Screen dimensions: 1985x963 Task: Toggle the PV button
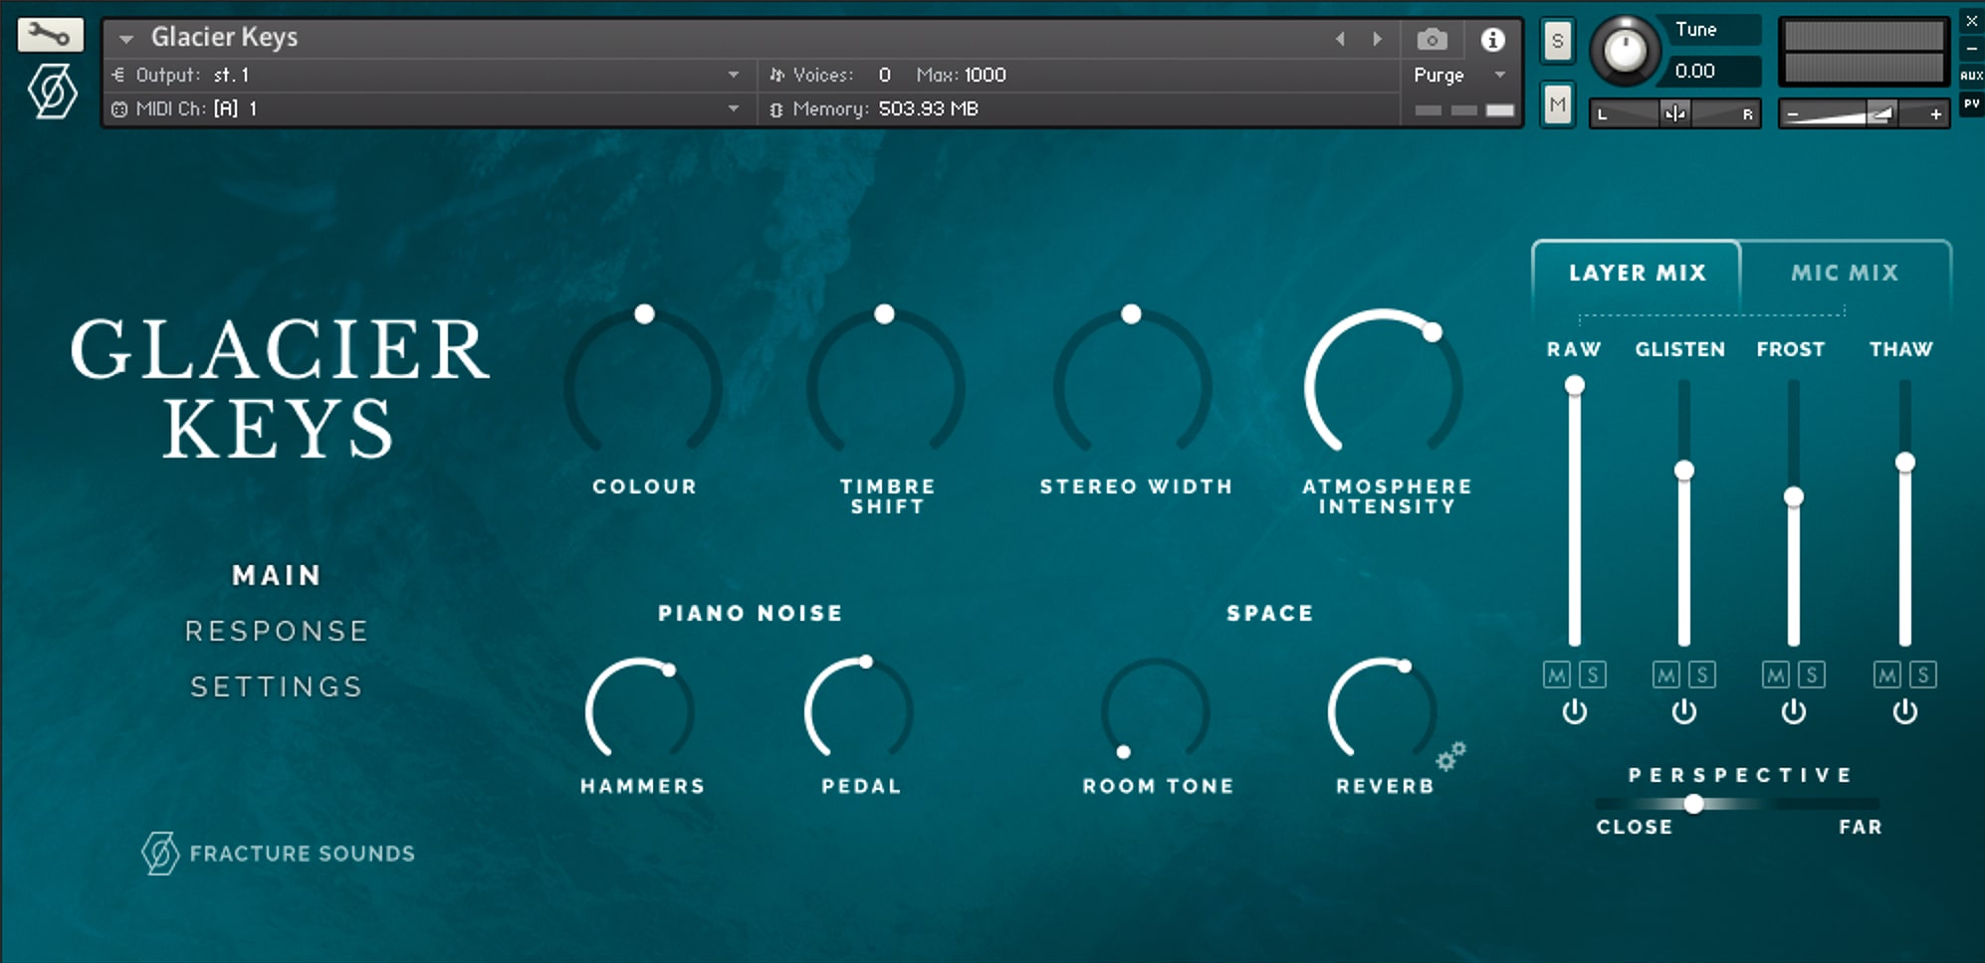tap(1971, 103)
